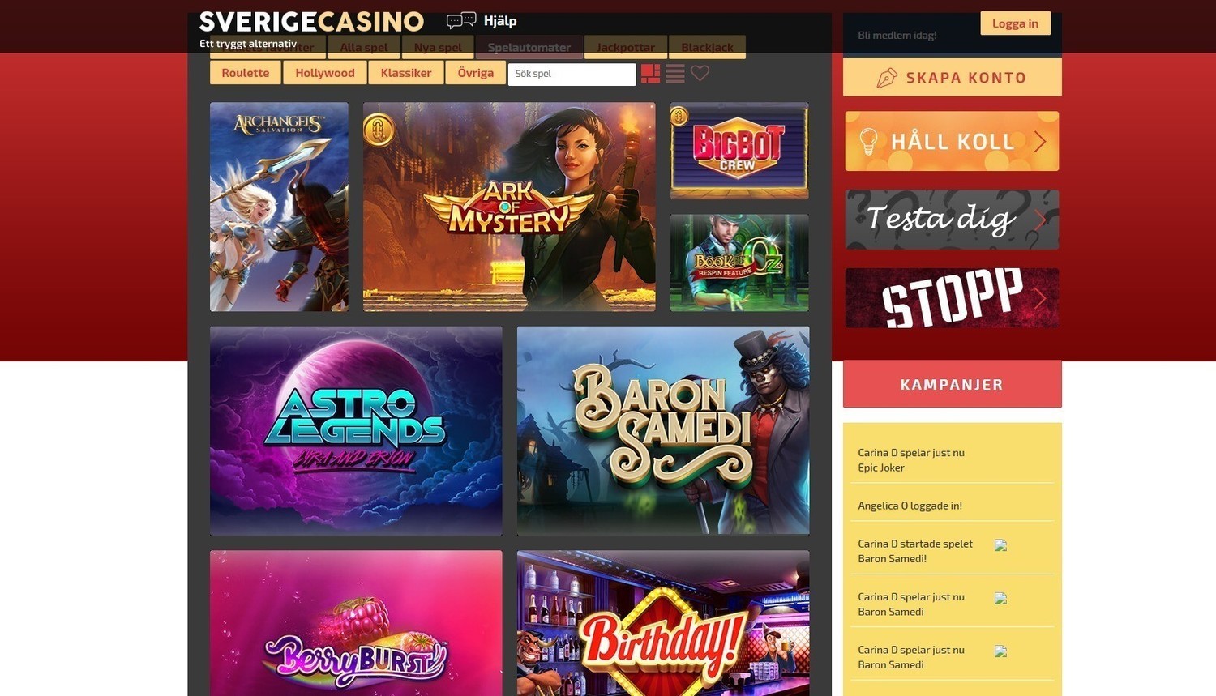
Task: Launch the Astro Legends game thumbnail
Action: 356,430
